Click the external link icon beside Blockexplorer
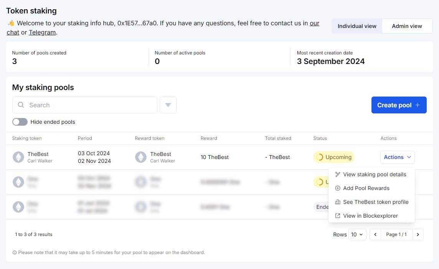The image size is (439, 269). 338,216
